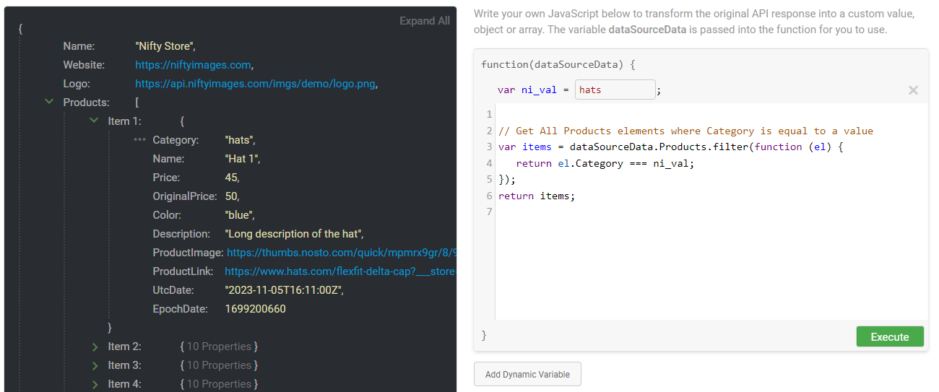Click the EpochDate value 1699200660

pos(255,309)
